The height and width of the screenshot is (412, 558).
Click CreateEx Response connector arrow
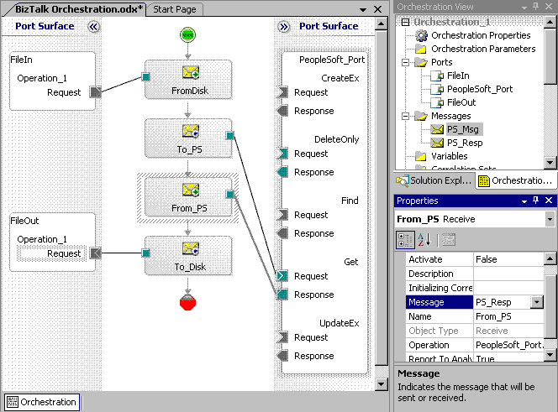(x=283, y=110)
